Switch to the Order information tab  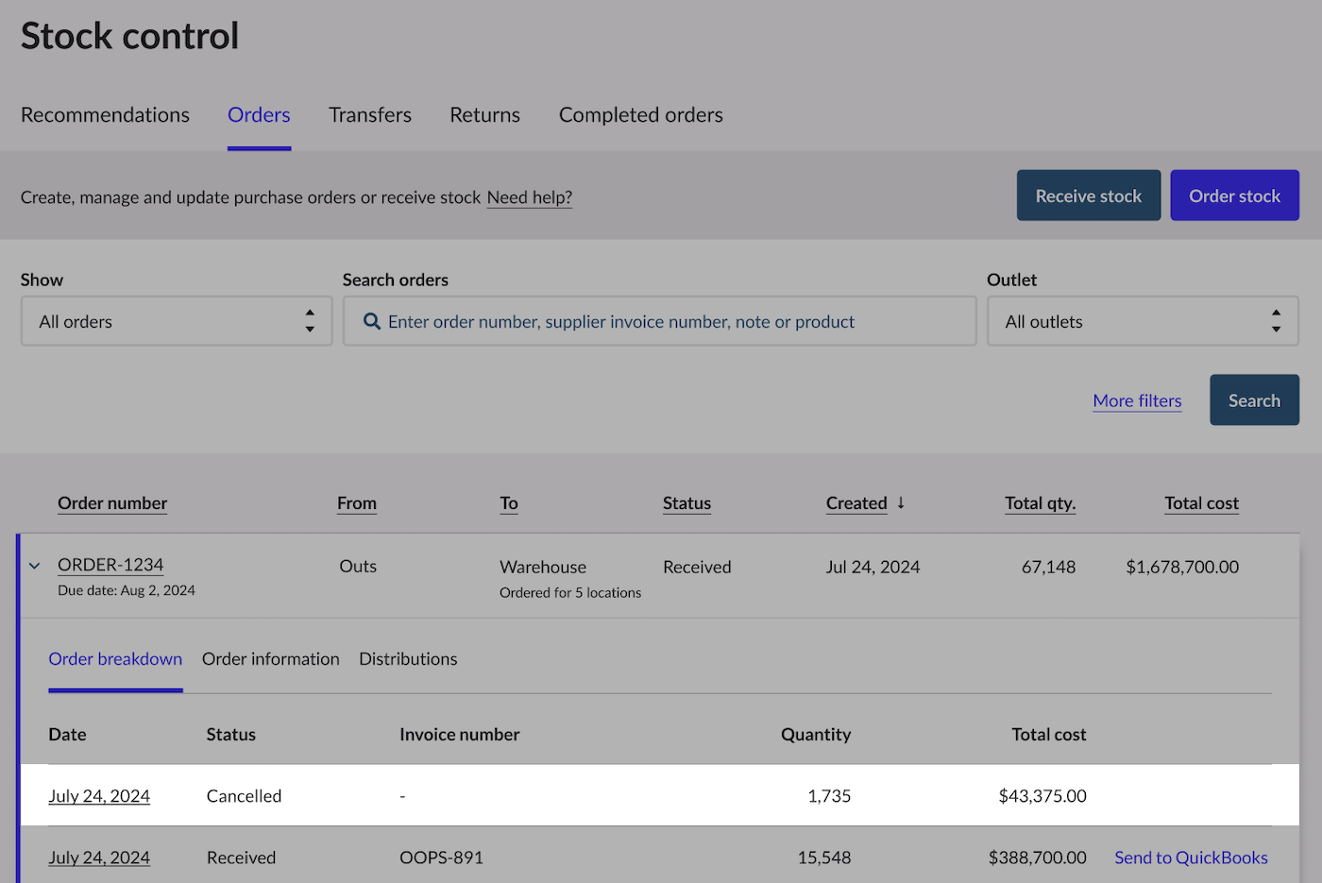point(270,659)
